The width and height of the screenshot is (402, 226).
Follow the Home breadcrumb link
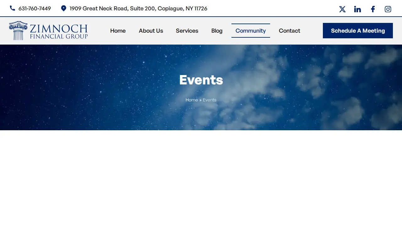point(192,100)
